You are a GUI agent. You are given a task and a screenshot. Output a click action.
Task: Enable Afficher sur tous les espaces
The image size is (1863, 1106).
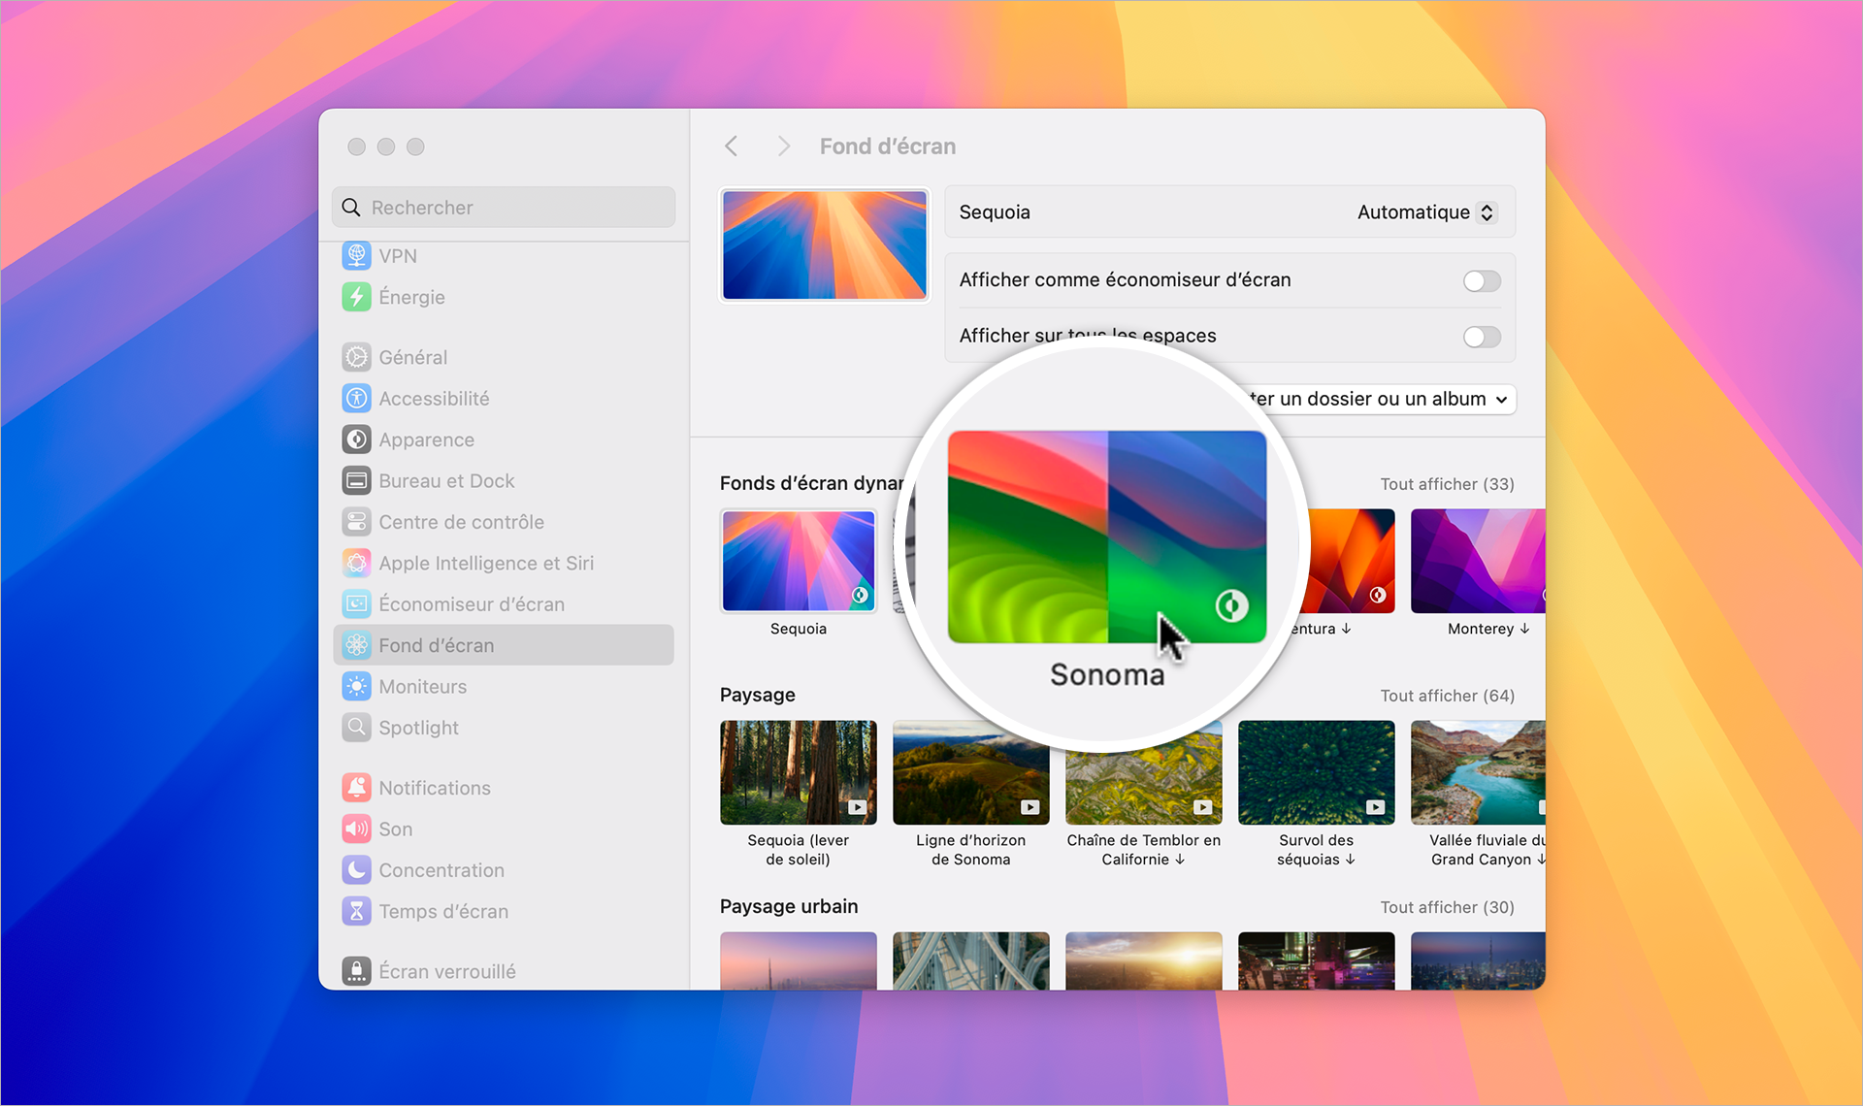click(1481, 337)
